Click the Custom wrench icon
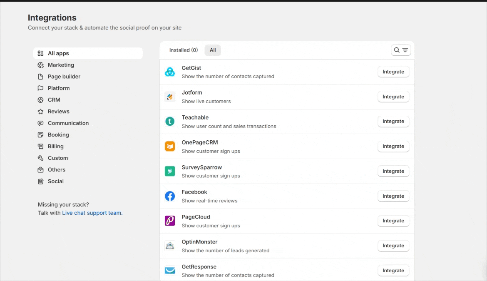The width and height of the screenshot is (487, 281). (x=40, y=158)
